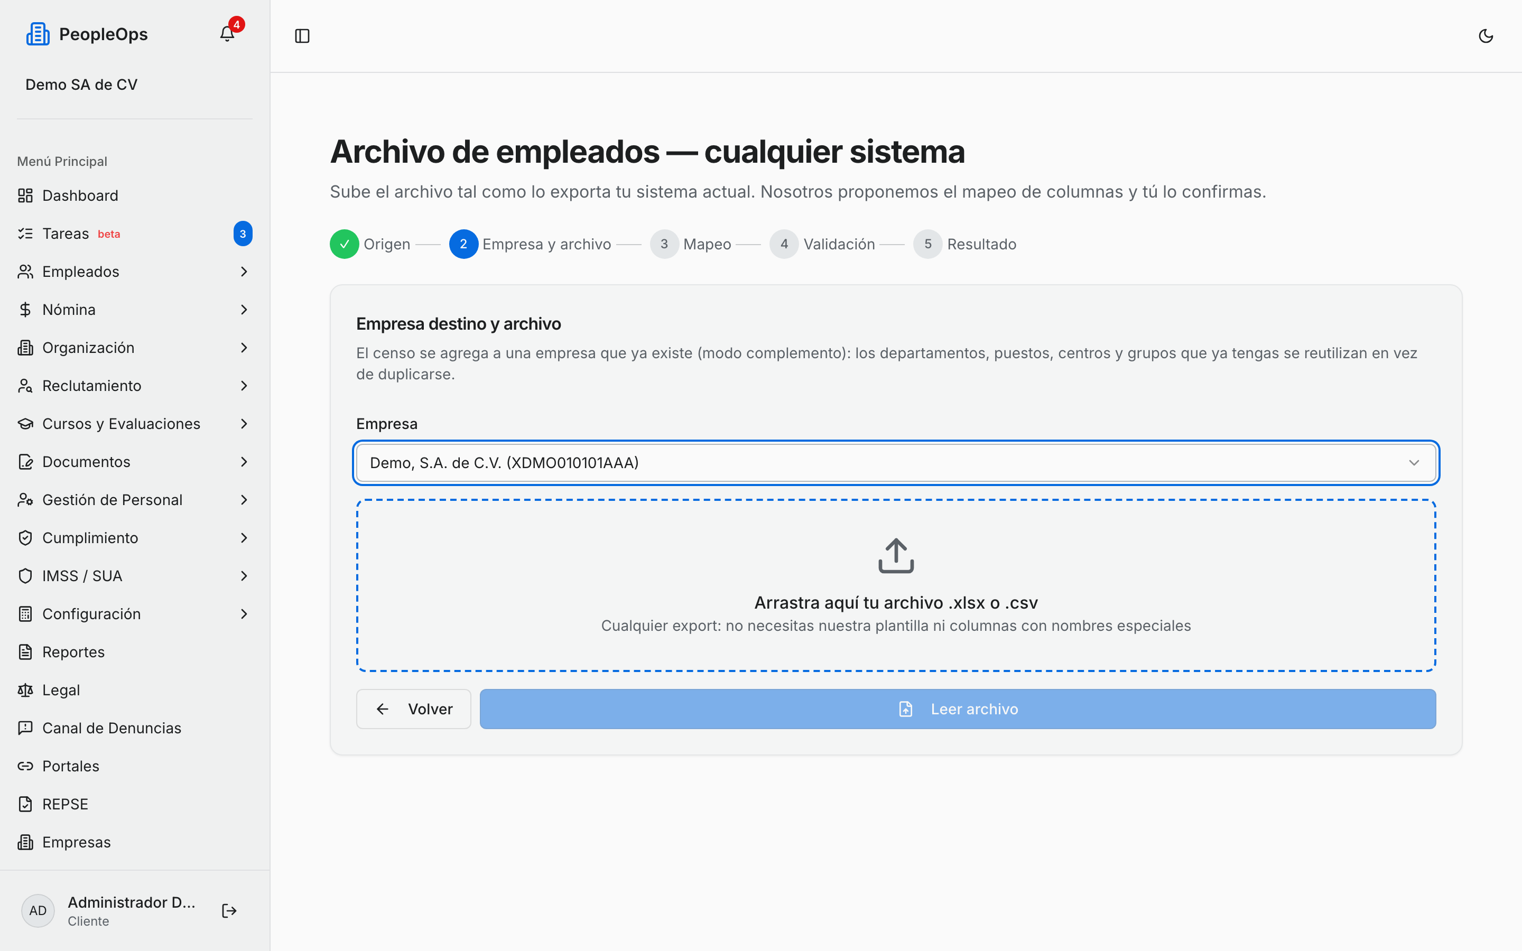This screenshot has width=1522, height=951.
Task: Click Administrador D... user name
Action: click(x=132, y=902)
